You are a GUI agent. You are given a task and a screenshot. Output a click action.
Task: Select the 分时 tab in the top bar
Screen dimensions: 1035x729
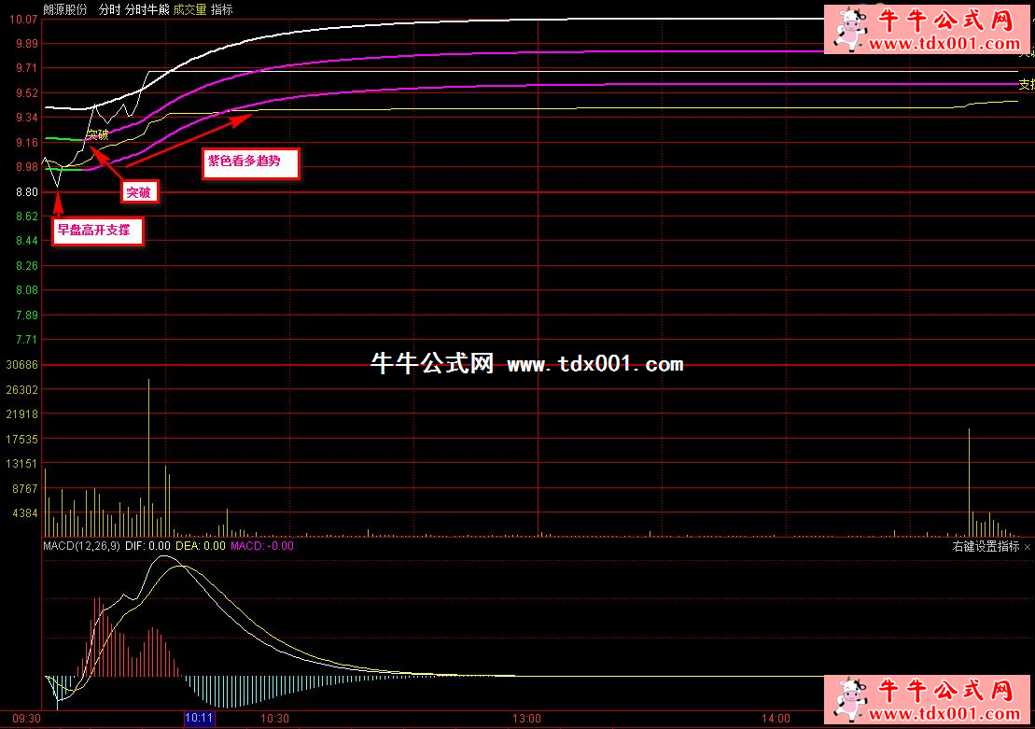coord(109,9)
